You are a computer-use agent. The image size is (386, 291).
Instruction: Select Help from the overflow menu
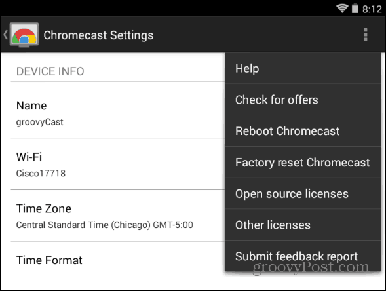pos(303,68)
